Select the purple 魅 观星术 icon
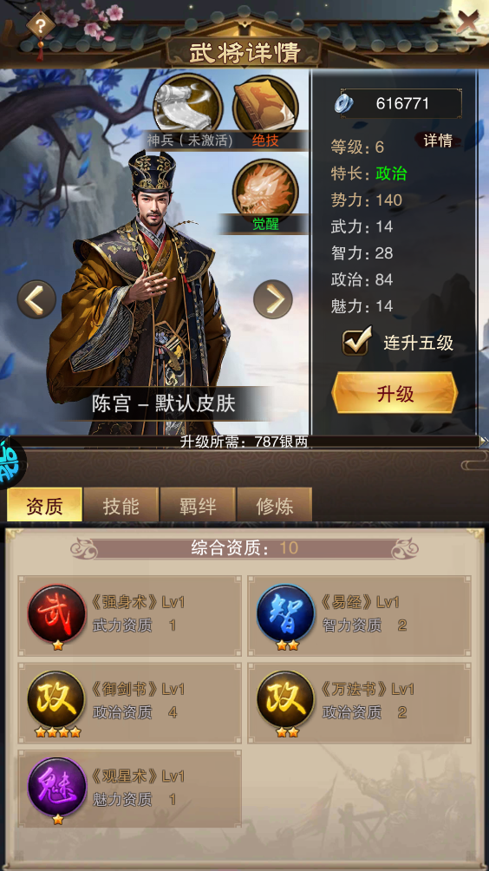 tap(56, 787)
